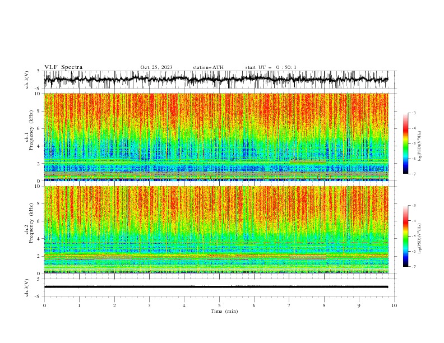Click the ch.2 frequency tick label "4"

click(39, 239)
